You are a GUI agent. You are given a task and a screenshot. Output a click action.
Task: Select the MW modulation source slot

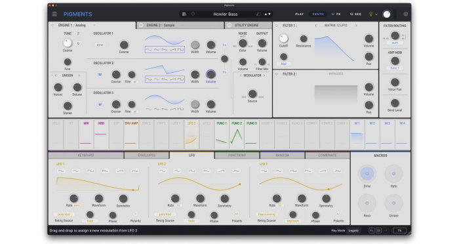point(86,134)
